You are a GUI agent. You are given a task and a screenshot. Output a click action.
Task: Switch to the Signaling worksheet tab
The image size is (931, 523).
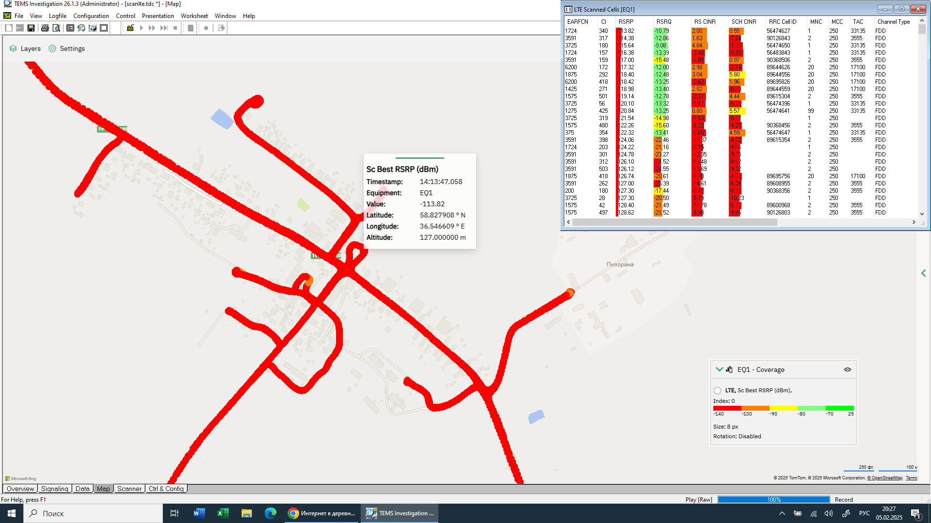click(55, 489)
